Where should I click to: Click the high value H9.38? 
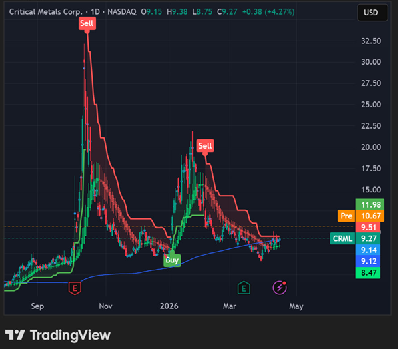[x=177, y=12]
